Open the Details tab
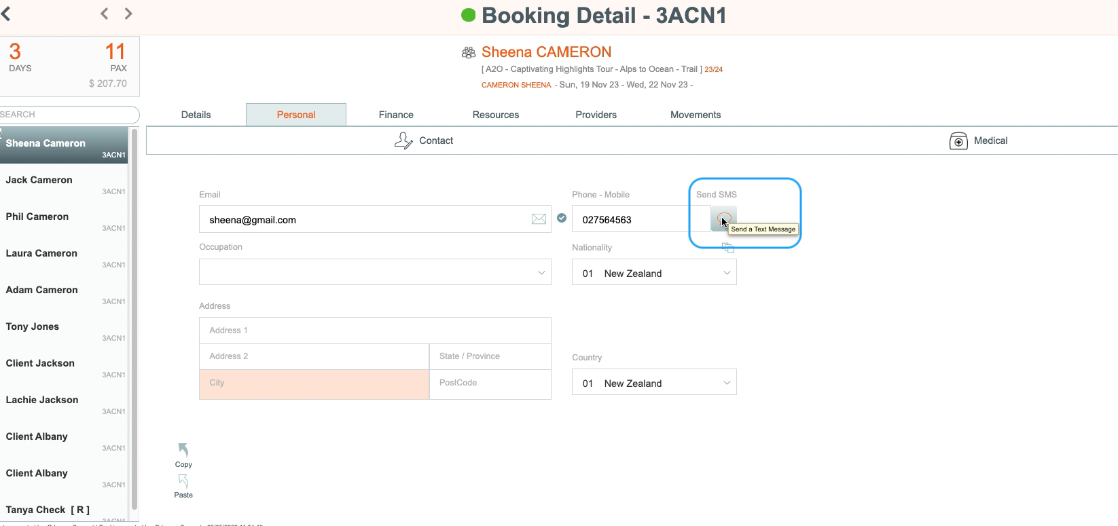This screenshot has height=526, width=1118. [196, 115]
